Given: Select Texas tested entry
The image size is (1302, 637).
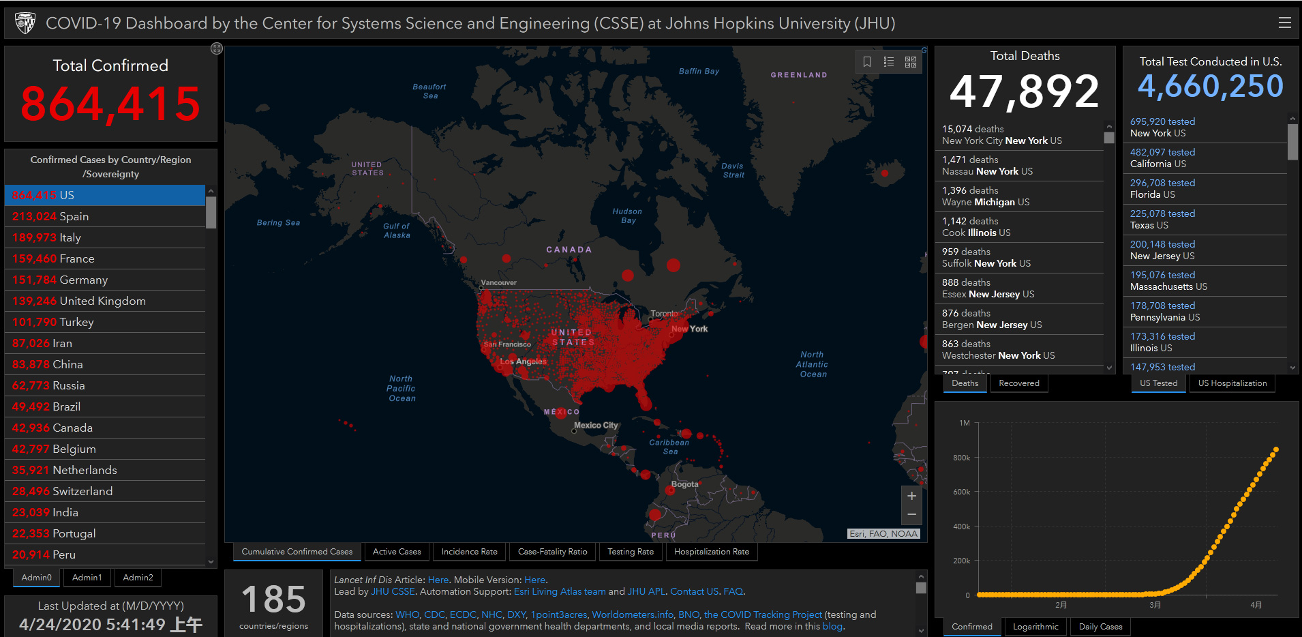Looking at the screenshot, I should coord(1206,220).
